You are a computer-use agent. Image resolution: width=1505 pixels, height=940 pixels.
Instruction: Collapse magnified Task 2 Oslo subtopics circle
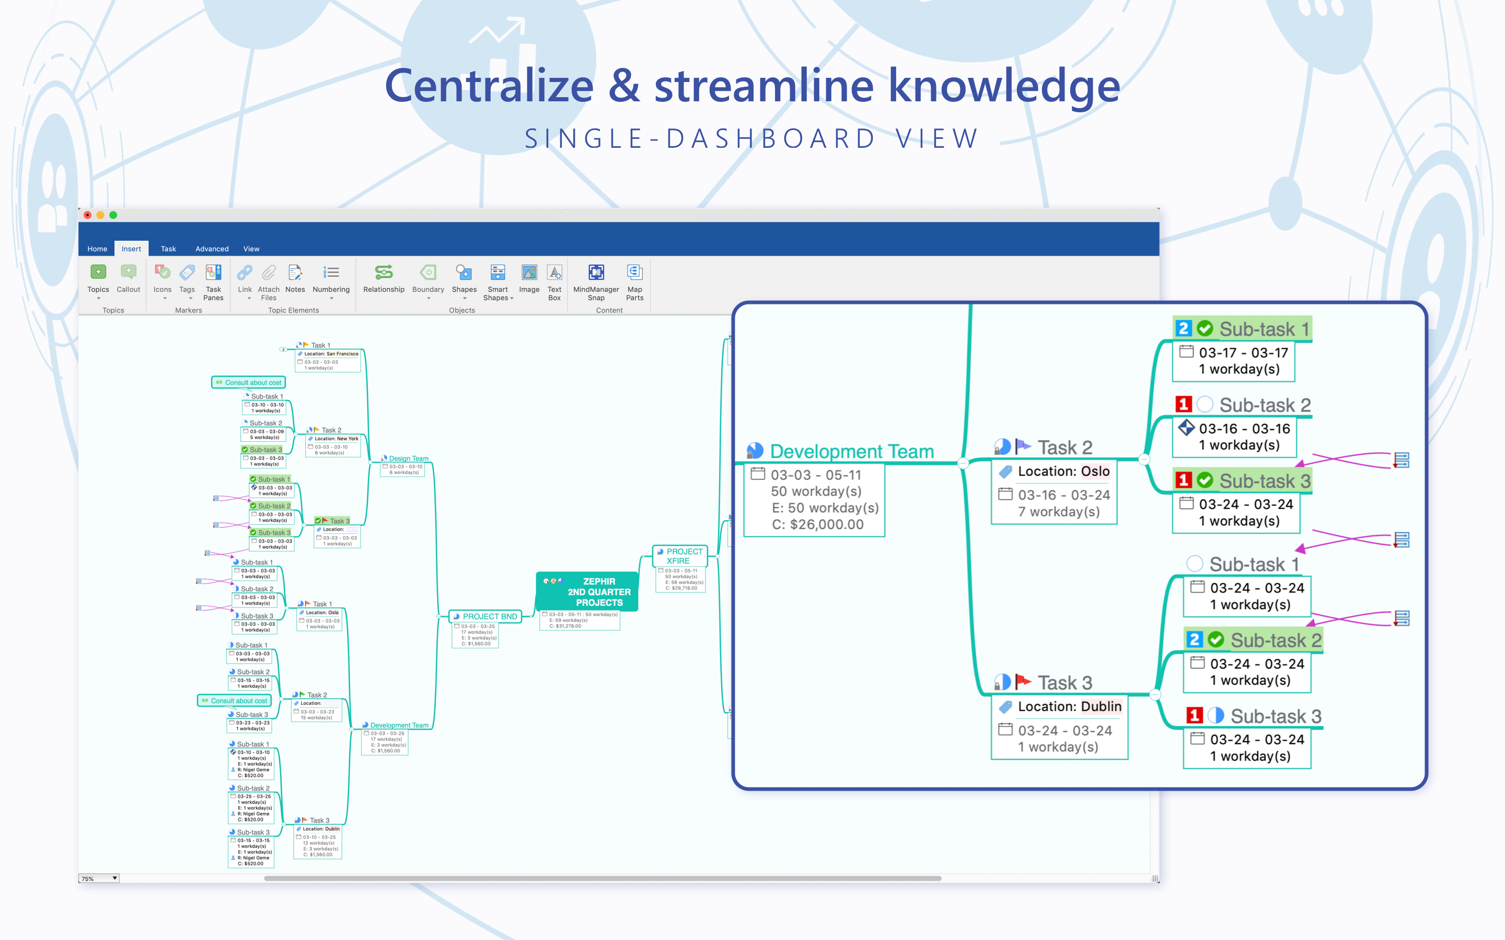1144,460
